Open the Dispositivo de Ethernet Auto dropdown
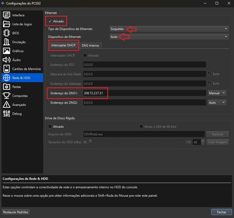 169,37
